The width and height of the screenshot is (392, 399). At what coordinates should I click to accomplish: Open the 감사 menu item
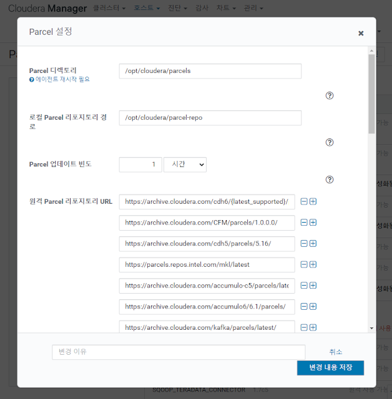202,8
